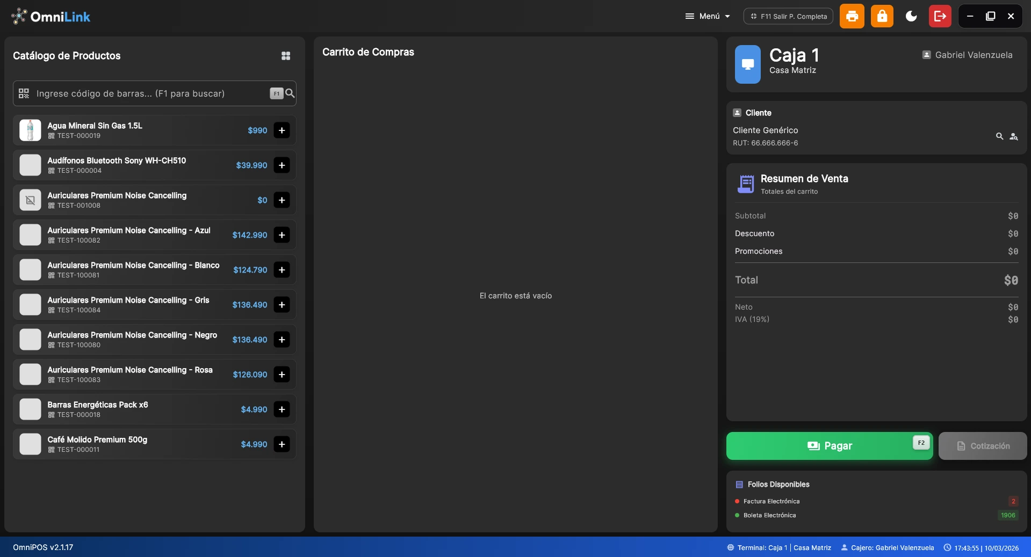The height and width of the screenshot is (557, 1031).
Task: Add Auriculares Noise Cancelling Azul to cart
Action: point(282,235)
